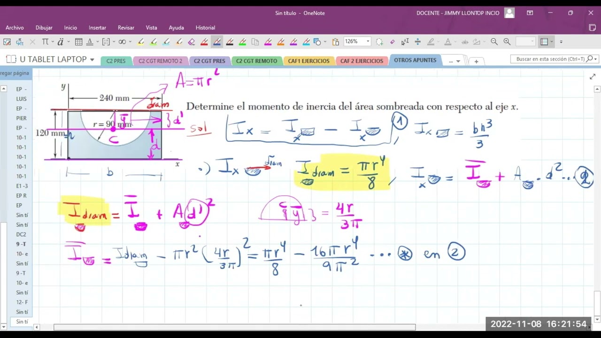Click the paste clipboard icon

(336, 42)
